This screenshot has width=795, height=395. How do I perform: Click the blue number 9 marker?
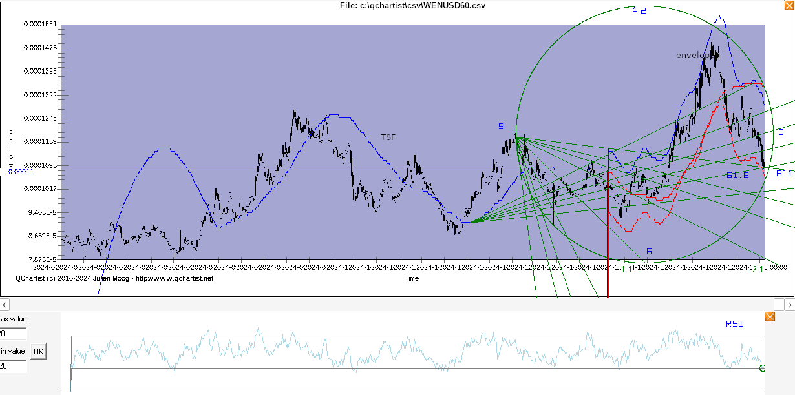[x=501, y=126]
